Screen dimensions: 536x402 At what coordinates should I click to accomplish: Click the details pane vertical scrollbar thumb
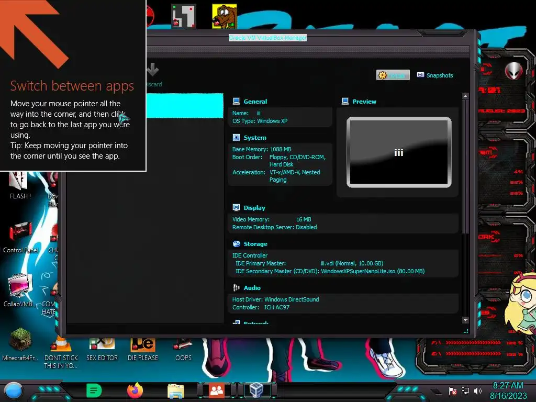(465, 167)
